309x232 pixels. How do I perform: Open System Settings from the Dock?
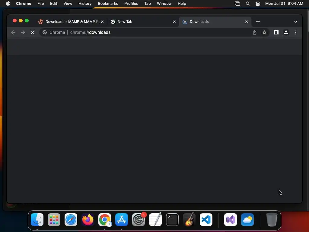click(139, 220)
